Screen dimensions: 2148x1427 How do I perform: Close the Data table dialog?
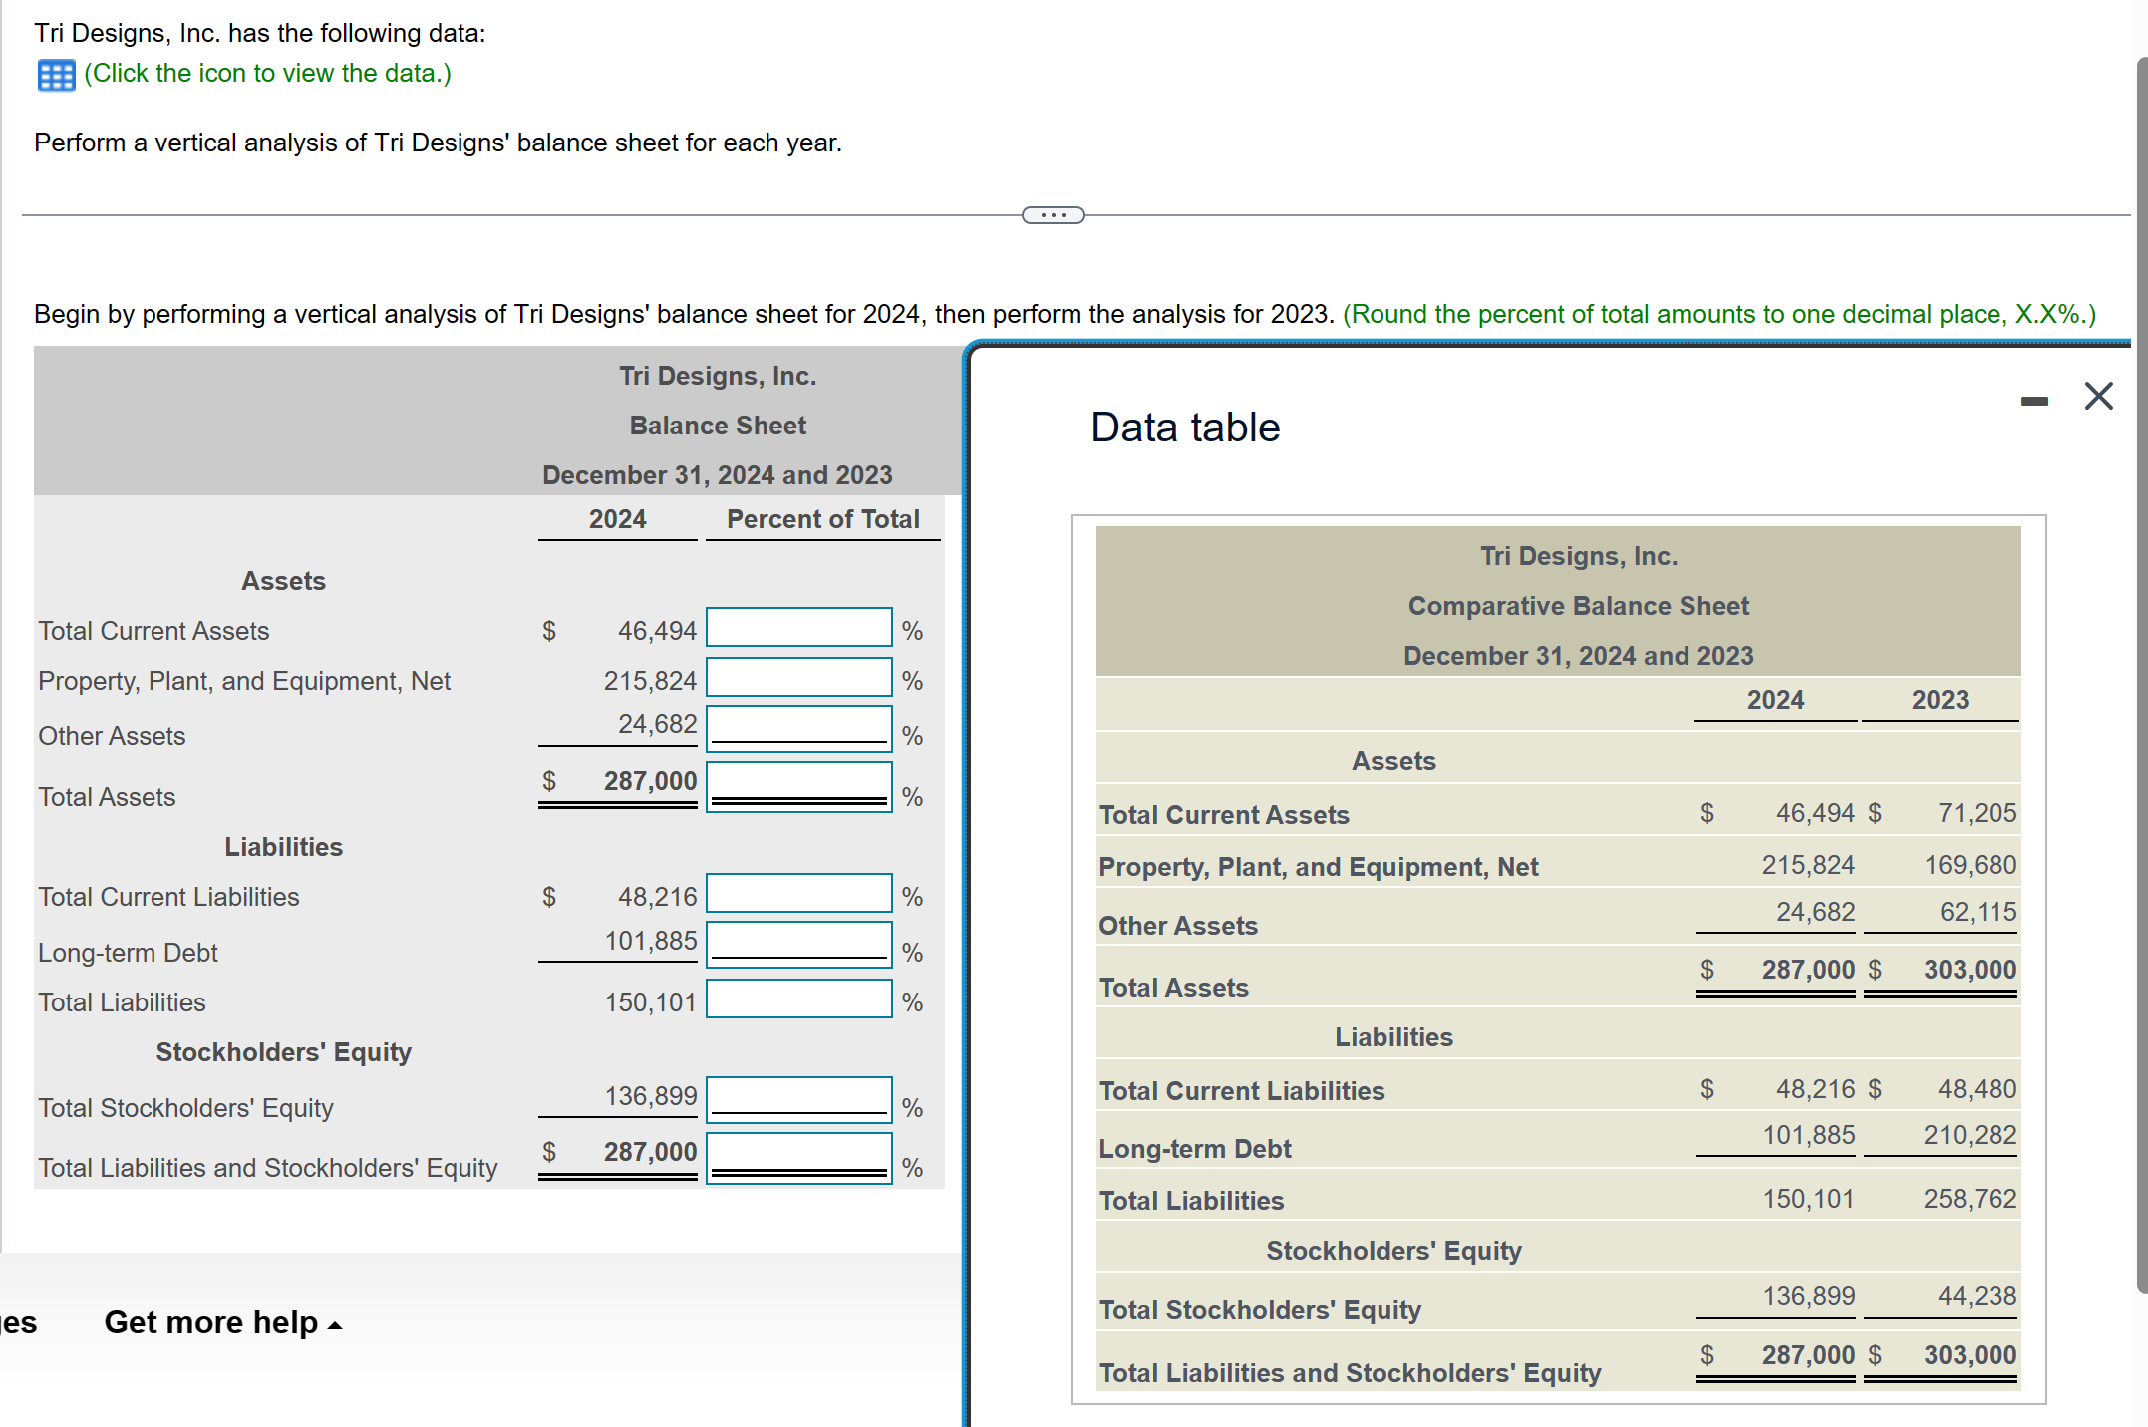[x=2098, y=396]
